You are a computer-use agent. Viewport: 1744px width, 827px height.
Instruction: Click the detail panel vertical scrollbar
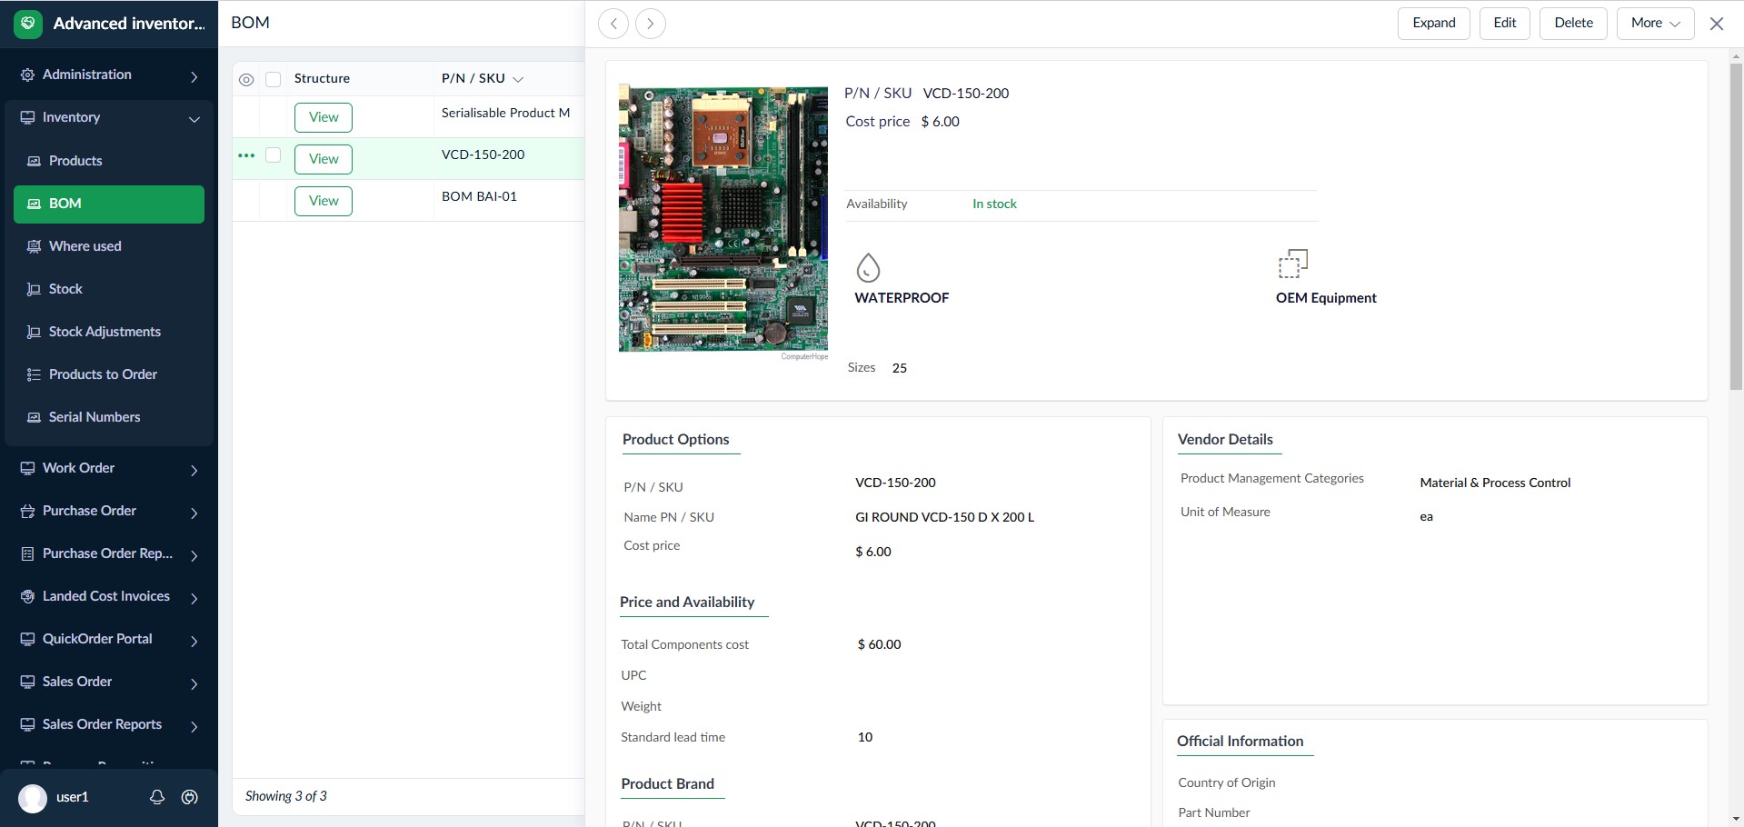(1735, 227)
